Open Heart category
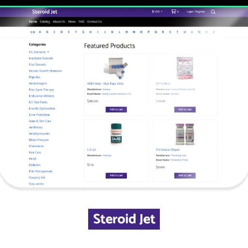This screenshot has height=248, width=248. tap(32, 159)
